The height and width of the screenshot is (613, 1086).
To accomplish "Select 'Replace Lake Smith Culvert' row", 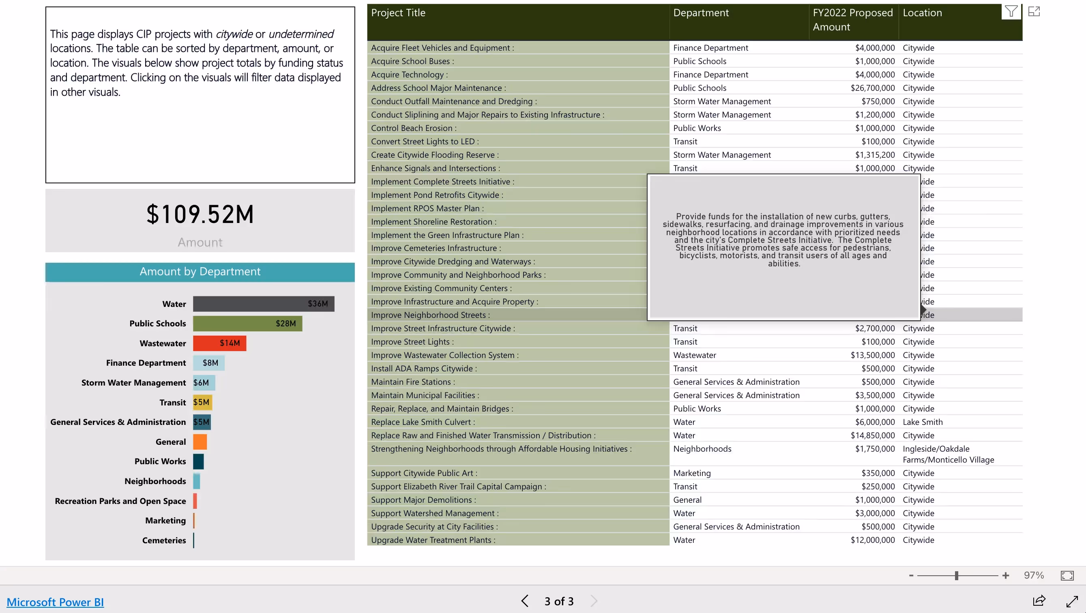I will [694, 422].
